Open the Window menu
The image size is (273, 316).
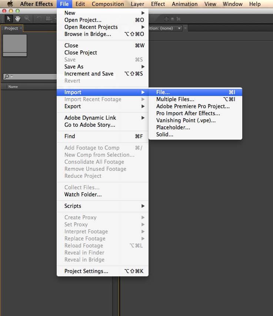point(233,4)
